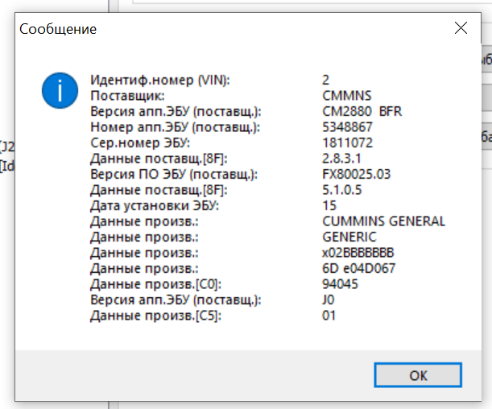Click the Данные произв.[C0] label
This screenshot has height=409, width=492.
coord(155,284)
